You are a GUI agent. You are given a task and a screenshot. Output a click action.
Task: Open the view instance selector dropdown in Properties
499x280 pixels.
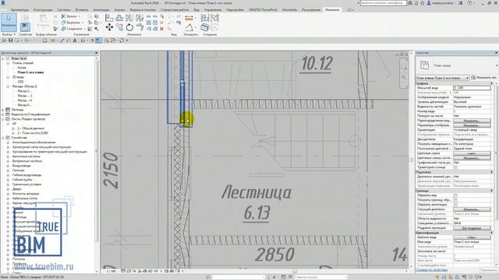pos(442,78)
